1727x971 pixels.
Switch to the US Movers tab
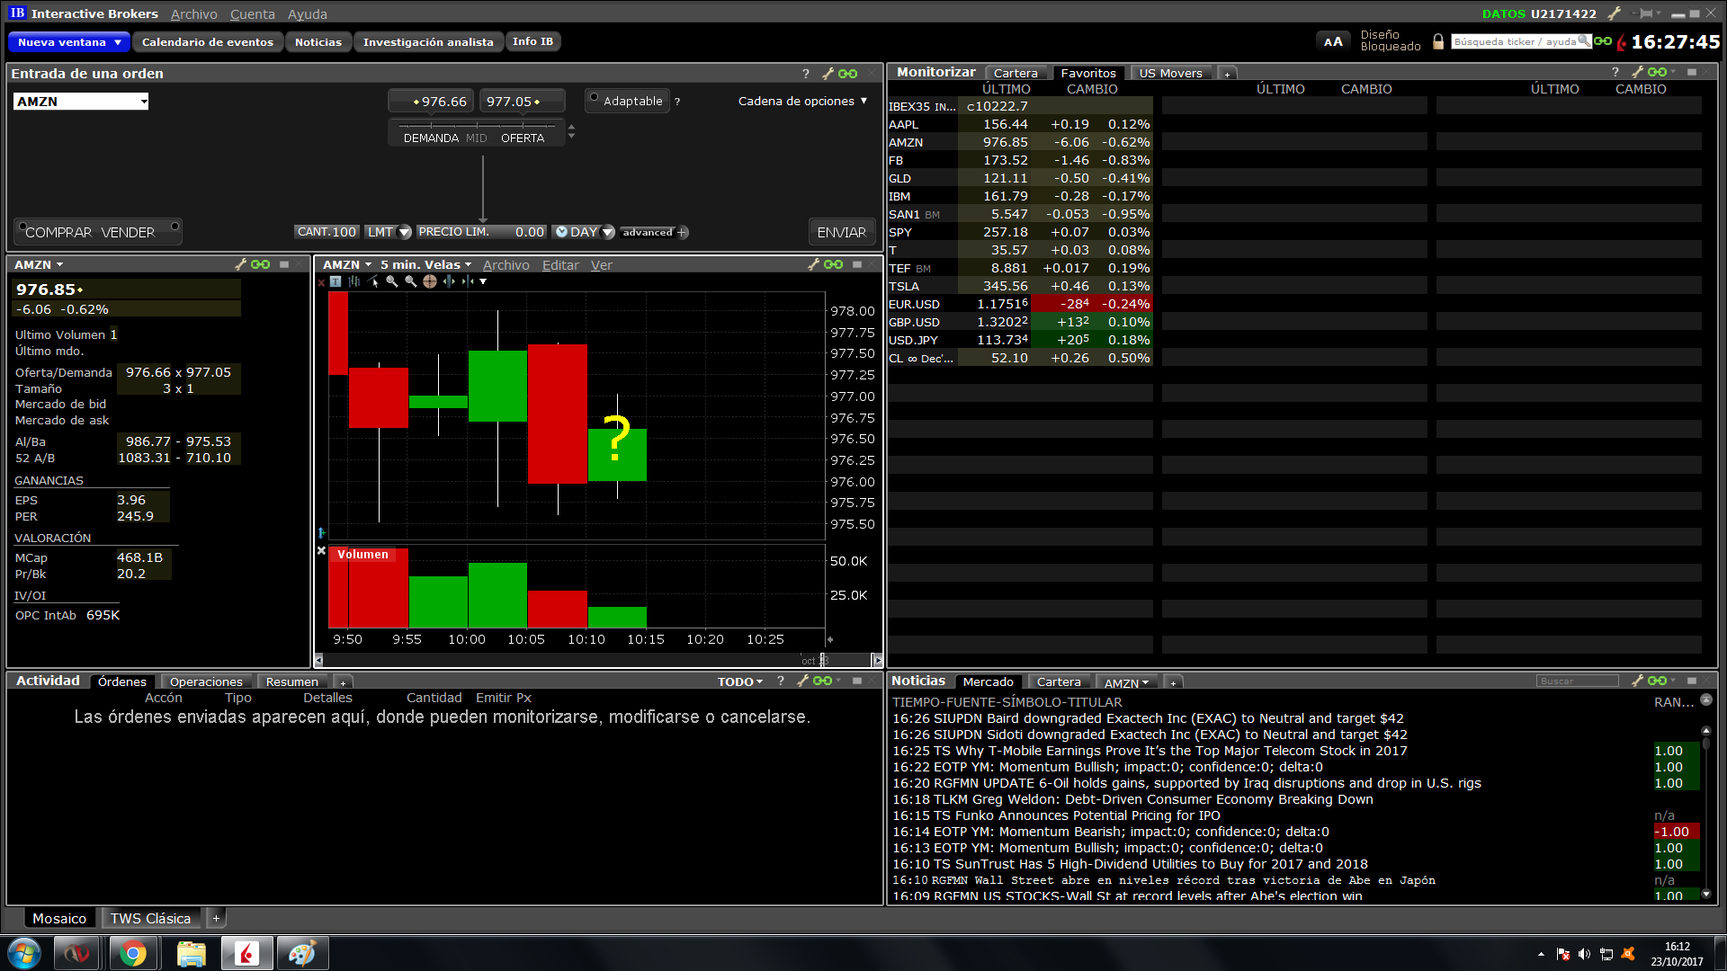pos(1170,73)
